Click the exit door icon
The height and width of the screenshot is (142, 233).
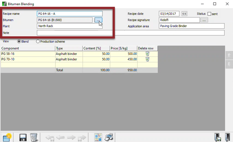pos(227,137)
